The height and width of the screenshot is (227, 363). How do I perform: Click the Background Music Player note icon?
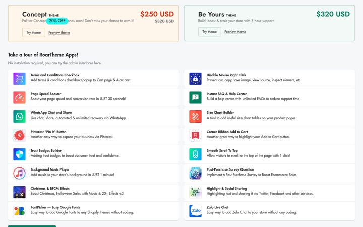coord(20,173)
